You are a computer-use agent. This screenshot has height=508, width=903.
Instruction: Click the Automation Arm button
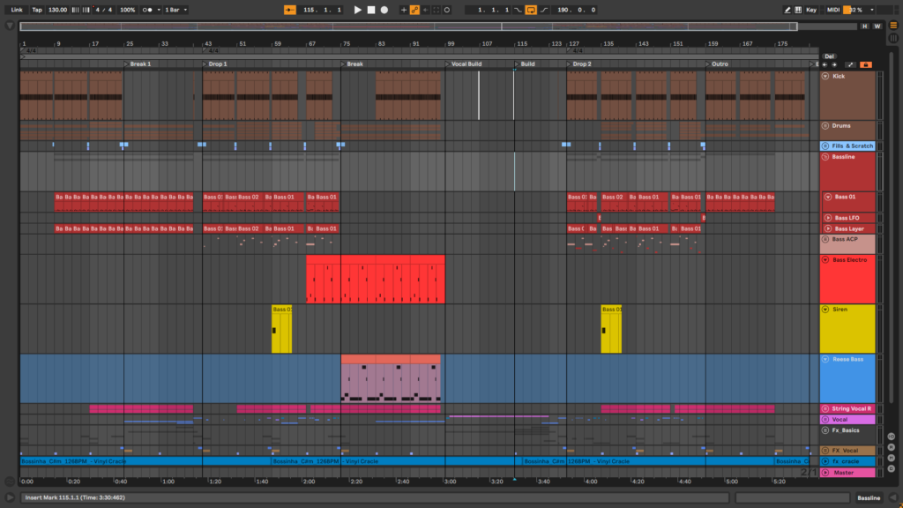414,10
